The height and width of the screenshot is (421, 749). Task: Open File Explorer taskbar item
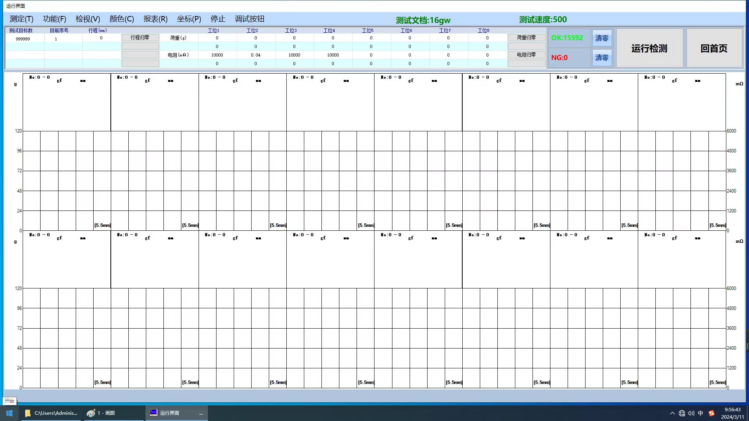coord(51,413)
